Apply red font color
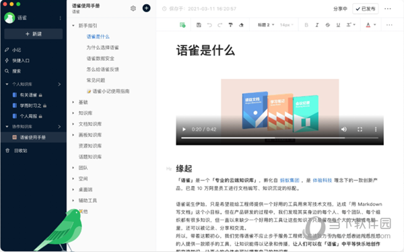The width and height of the screenshot is (404, 252). [368, 25]
